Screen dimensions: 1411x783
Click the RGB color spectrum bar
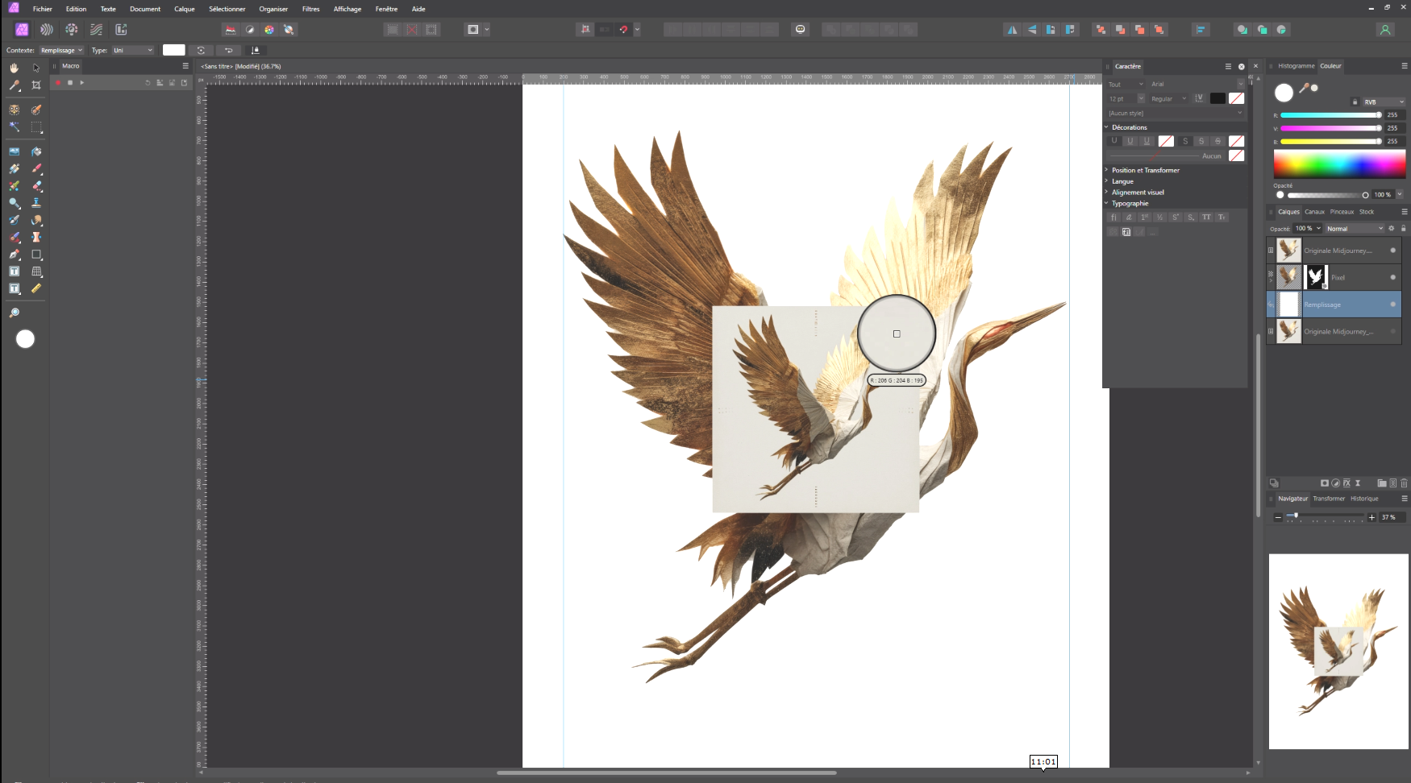point(1339,164)
